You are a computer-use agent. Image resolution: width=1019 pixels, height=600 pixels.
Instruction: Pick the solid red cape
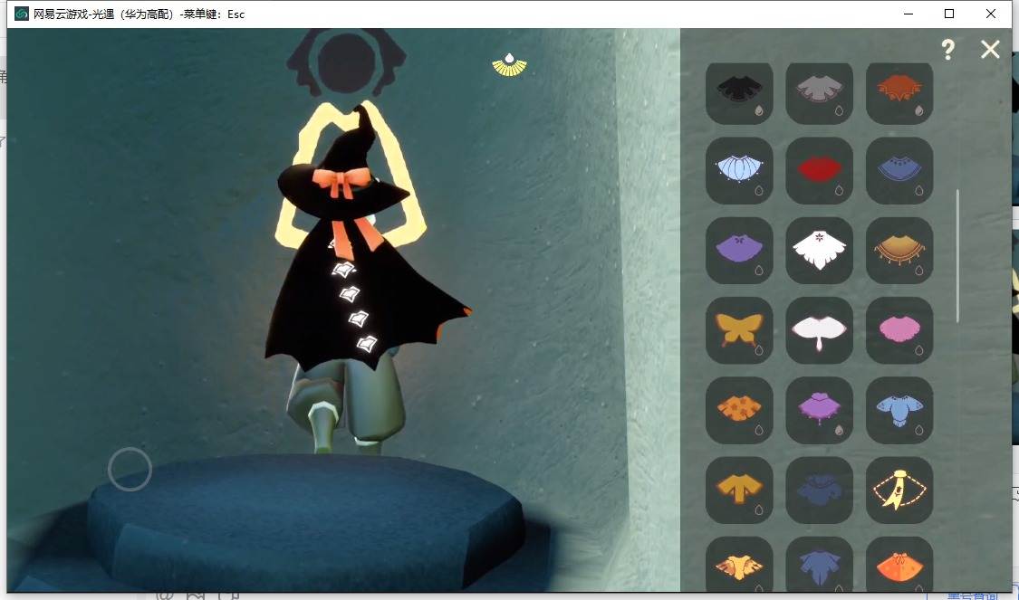[x=819, y=171]
